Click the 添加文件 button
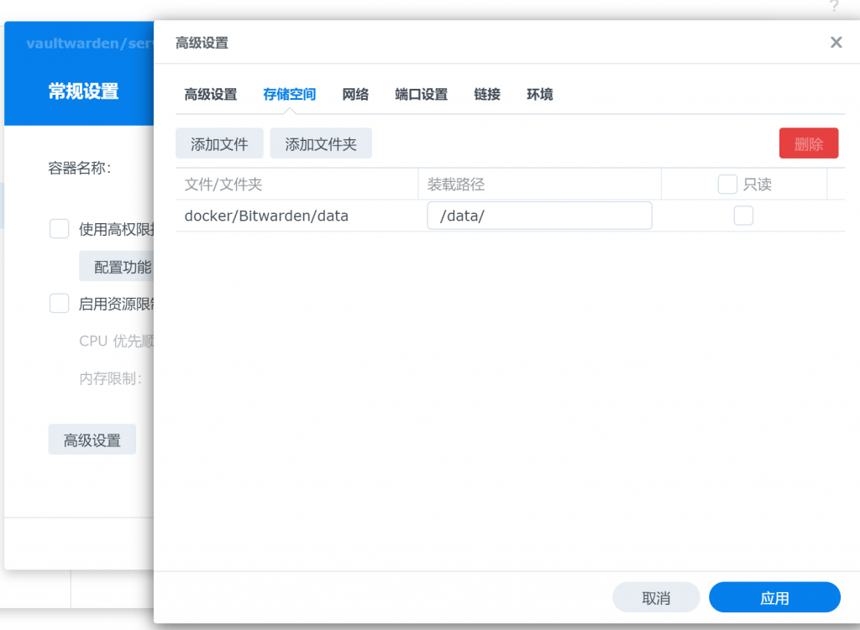 tap(219, 143)
